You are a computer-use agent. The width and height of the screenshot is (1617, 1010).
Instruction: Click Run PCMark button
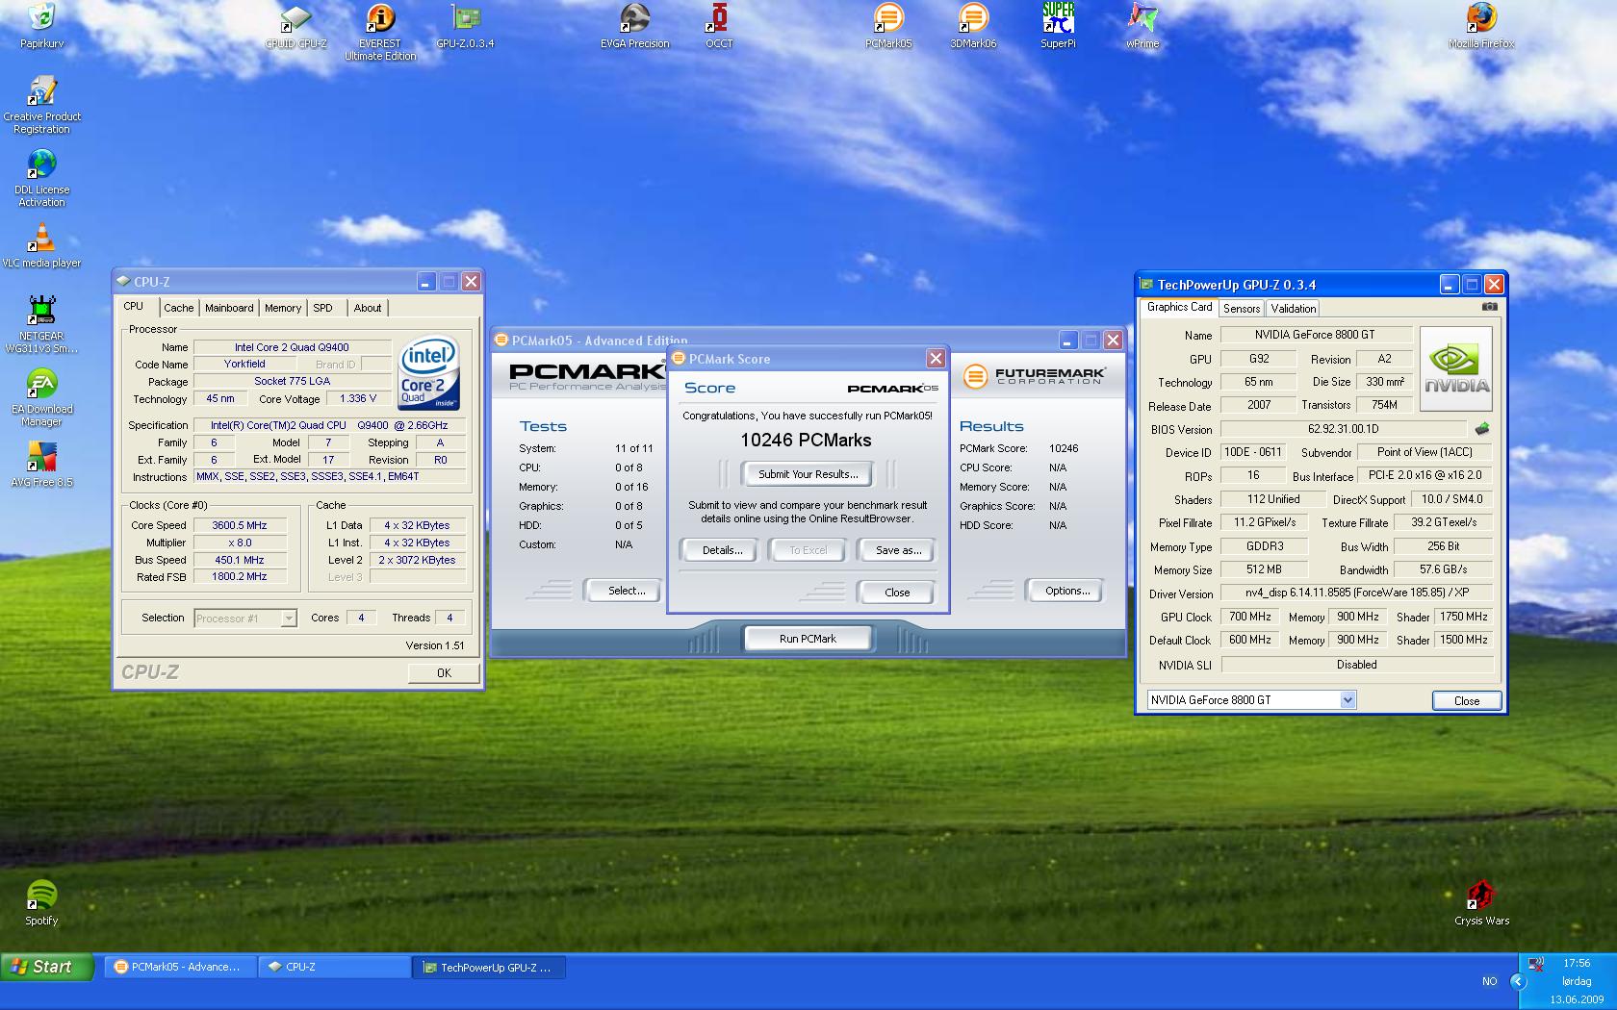pos(808,639)
